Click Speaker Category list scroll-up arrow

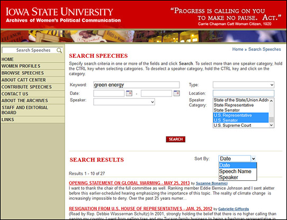[271, 101]
